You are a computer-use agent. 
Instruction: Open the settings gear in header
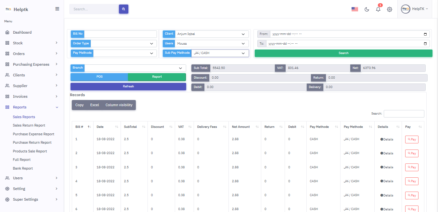pyautogui.click(x=389, y=9)
